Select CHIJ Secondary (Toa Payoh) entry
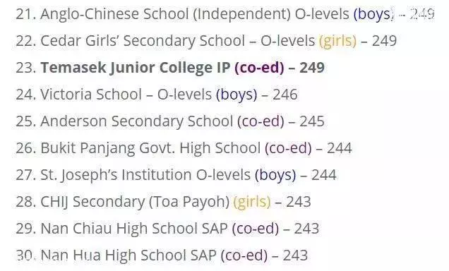The width and height of the screenshot is (449, 271). pyautogui.click(x=163, y=202)
